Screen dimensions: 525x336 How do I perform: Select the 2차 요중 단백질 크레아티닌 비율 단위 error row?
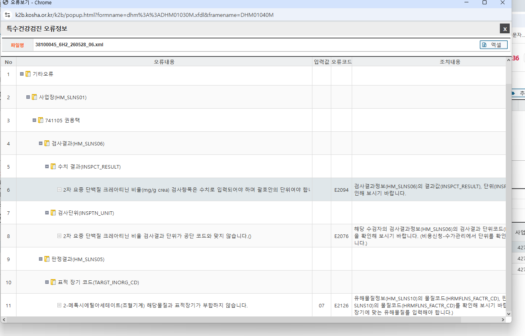(253, 236)
